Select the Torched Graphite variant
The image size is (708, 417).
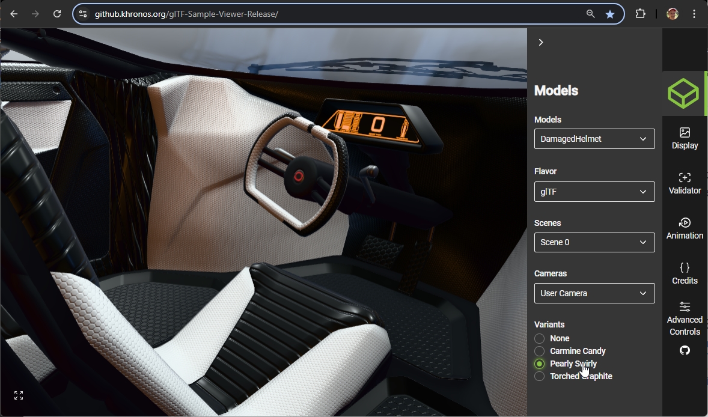pyautogui.click(x=539, y=376)
